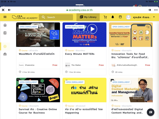The image size is (159, 119).
Task: Open the A Passion for Woodworking thumbnail
Action: click(38, 35)
